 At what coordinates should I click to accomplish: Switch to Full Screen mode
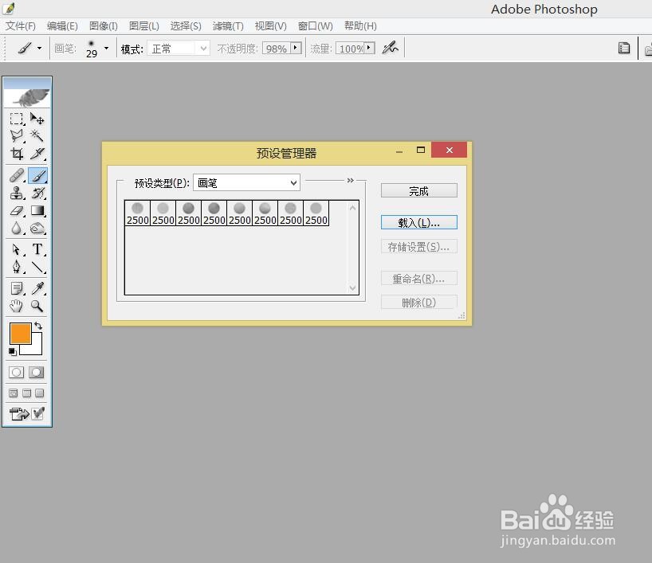click(40, 393)
